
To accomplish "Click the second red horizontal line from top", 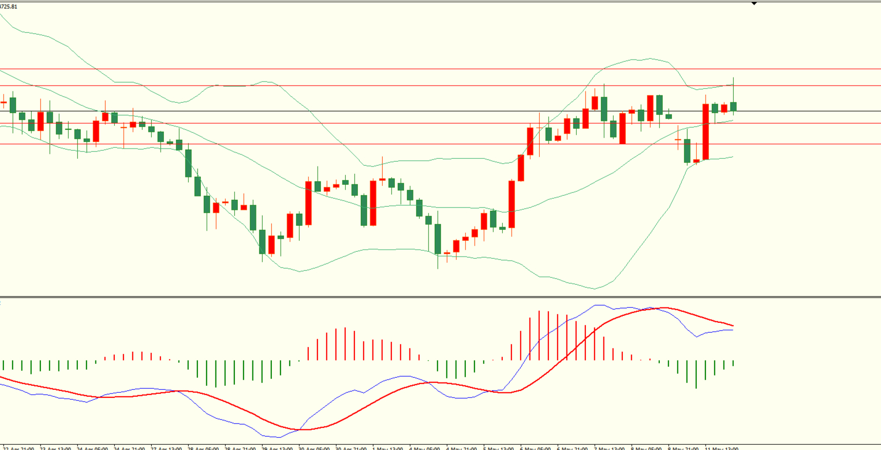I will (x=440, y=85).
